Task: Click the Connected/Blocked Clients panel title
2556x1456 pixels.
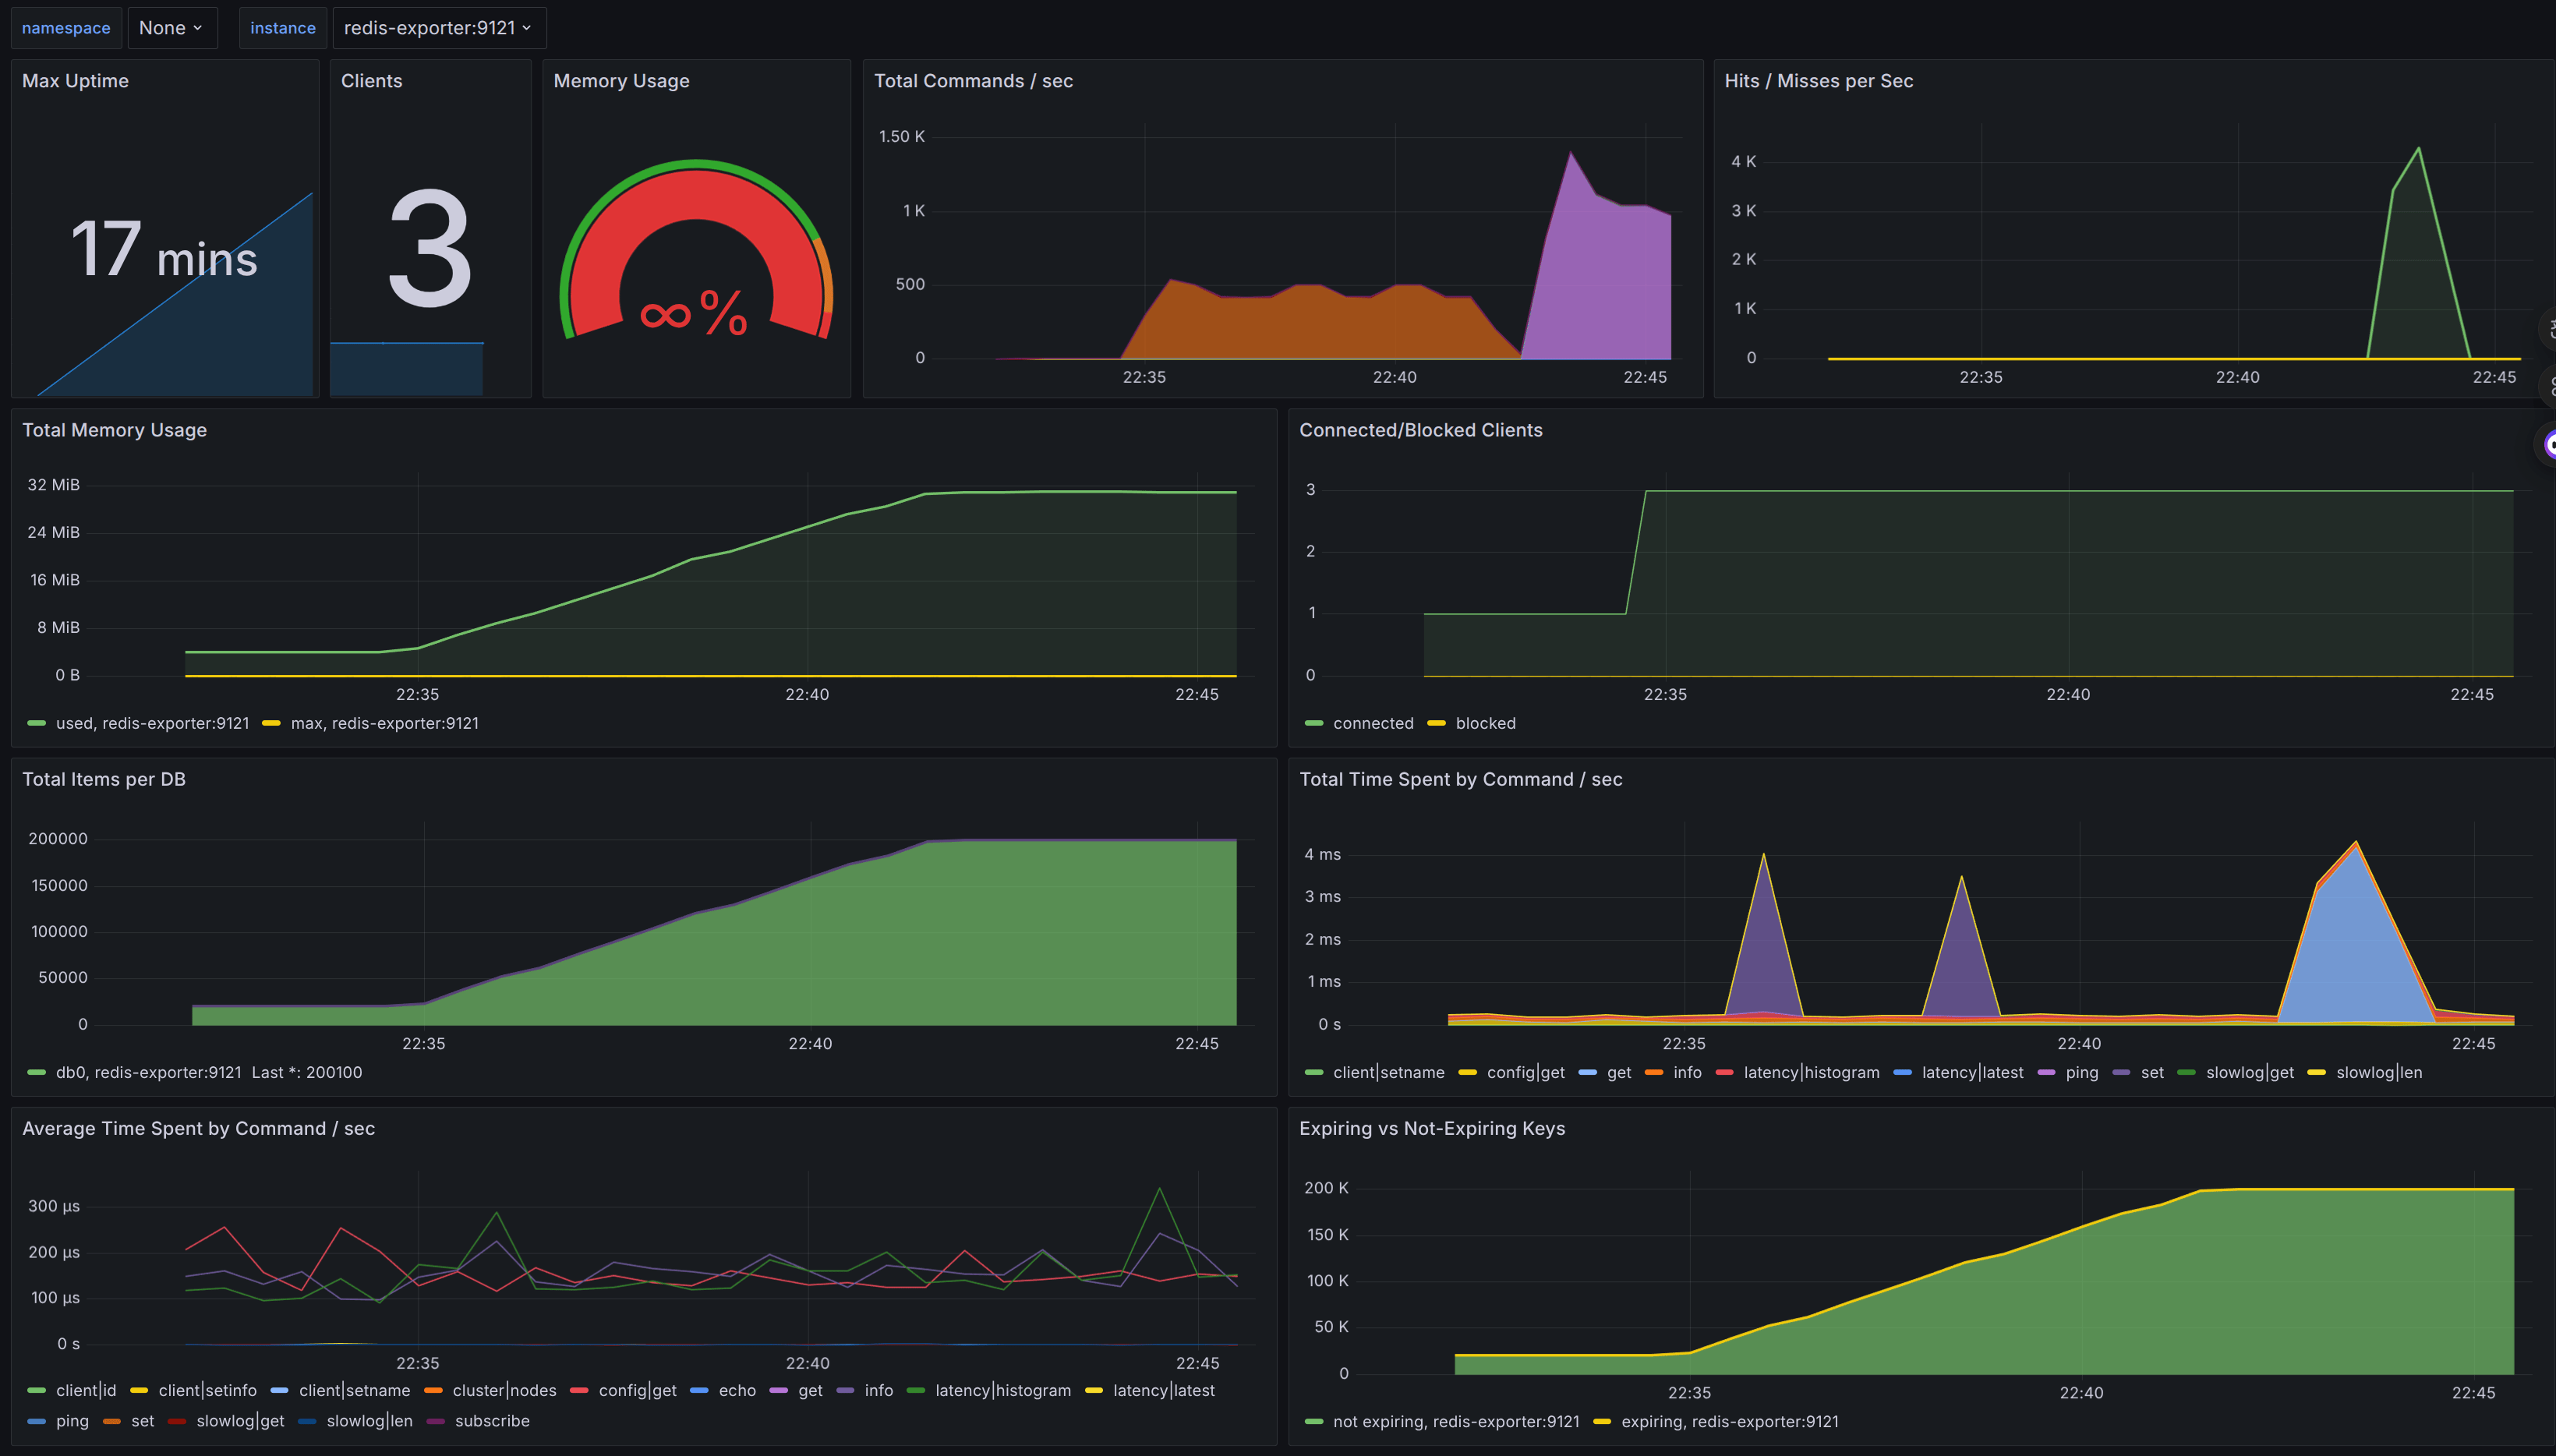Action: 1420,430
